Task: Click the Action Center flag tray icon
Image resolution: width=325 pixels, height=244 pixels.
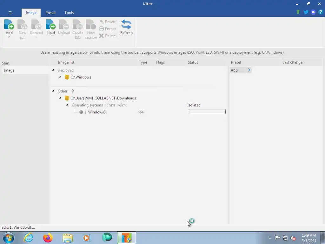Action: click(277, 238)
